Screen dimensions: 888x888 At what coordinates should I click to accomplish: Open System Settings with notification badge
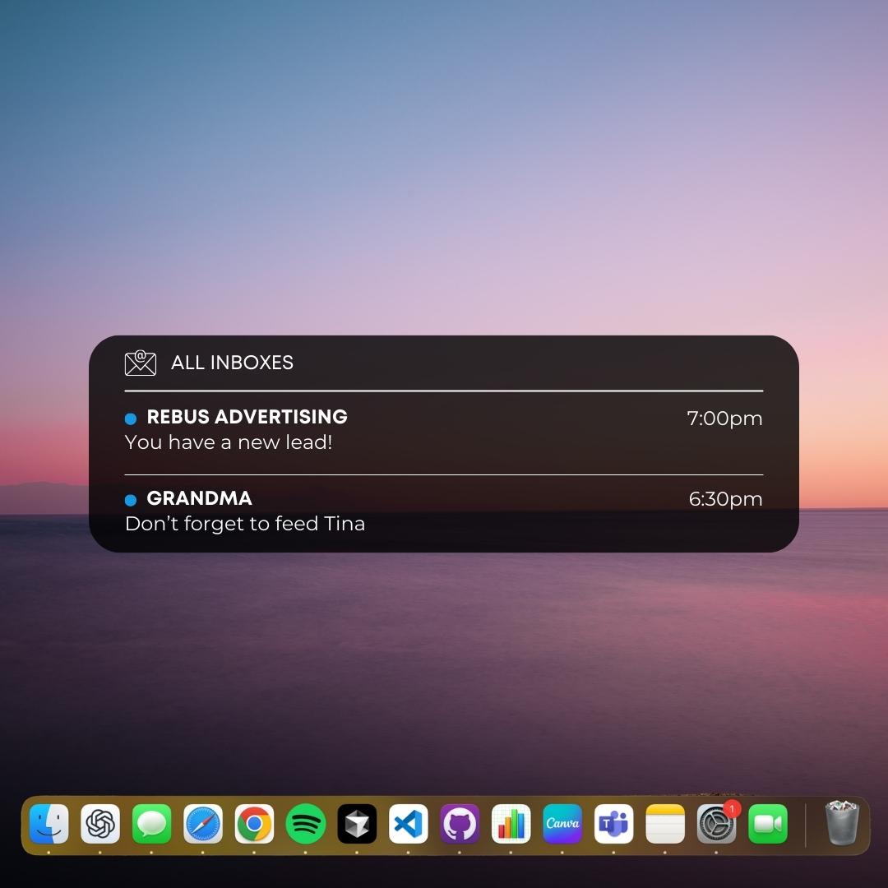717,824
